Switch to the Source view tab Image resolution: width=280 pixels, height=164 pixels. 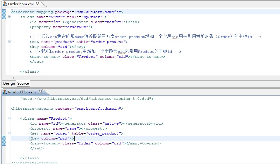click(x=23, y=83)
